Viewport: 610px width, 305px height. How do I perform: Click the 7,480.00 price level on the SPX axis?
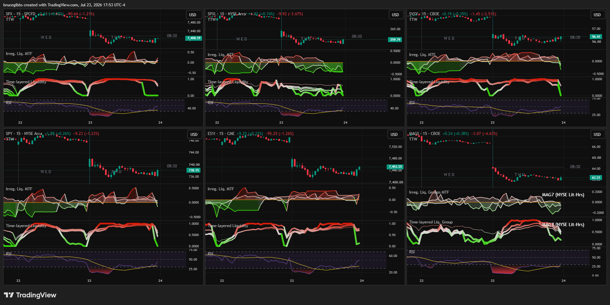194,23
